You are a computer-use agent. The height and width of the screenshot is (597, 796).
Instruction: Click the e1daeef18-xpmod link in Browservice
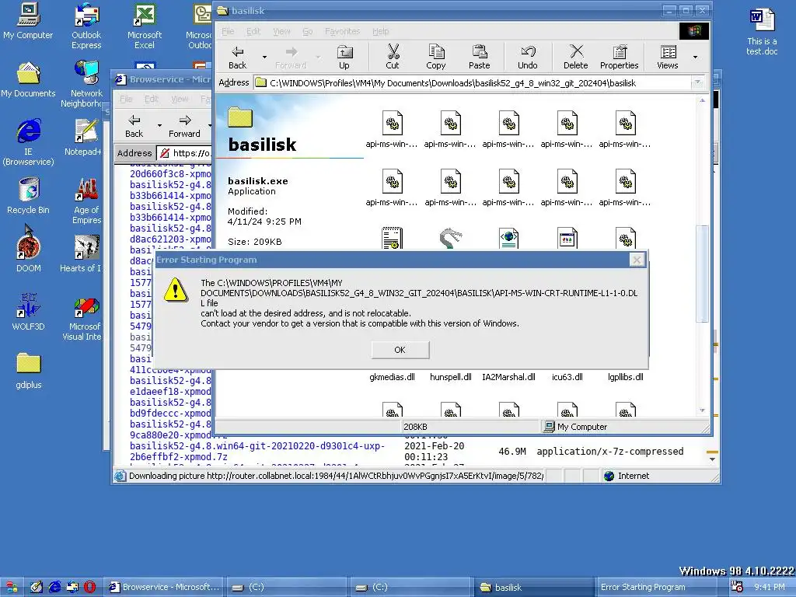click(x=170, y=392)
